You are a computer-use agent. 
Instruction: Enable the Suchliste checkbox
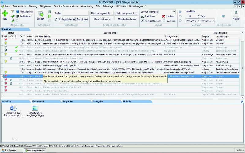[x=164, y=21]
